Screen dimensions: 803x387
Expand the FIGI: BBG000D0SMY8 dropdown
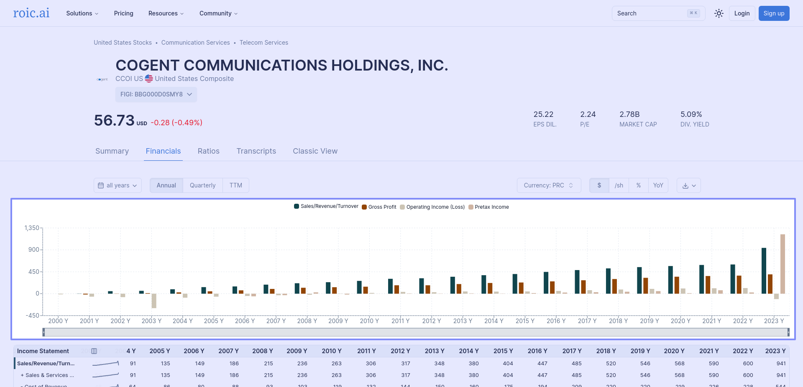click(156, 94)
